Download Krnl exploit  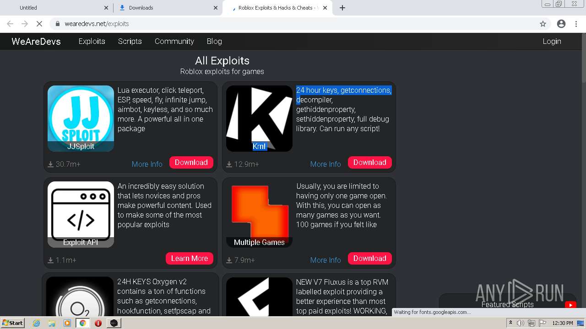click(370, 162)
